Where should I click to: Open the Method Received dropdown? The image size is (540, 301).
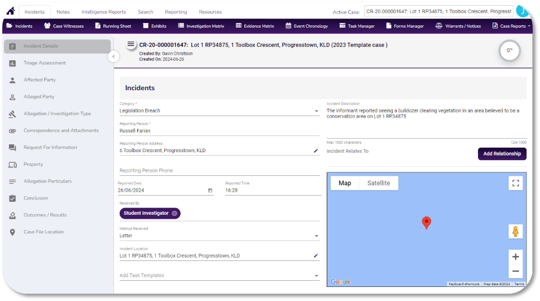pyautogui.click(x=317, y=236)
